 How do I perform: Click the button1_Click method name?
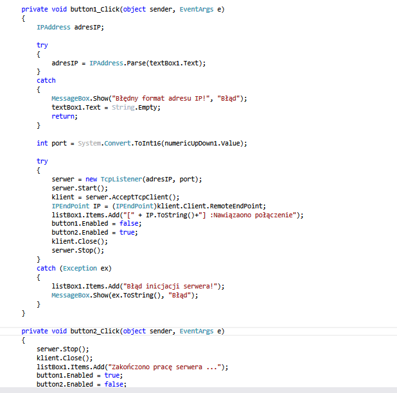pos(95,10)
